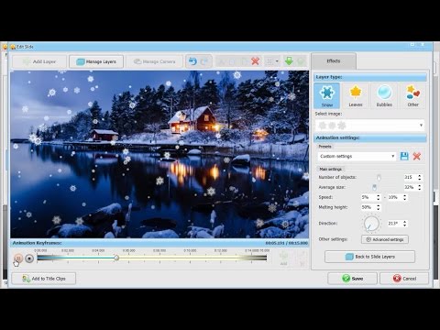Delete layer using the red X toolbar icon
Viewport: 440px width, 330px height.
[x=256, y=61]
